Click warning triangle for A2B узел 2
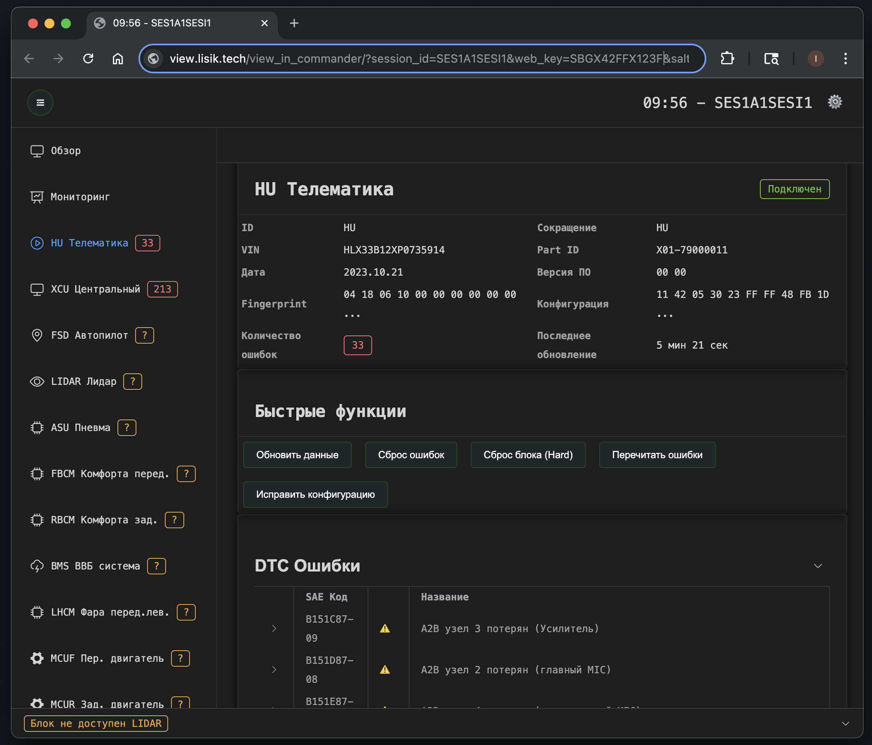Screen dimensions: 872x745 (384, 670)
